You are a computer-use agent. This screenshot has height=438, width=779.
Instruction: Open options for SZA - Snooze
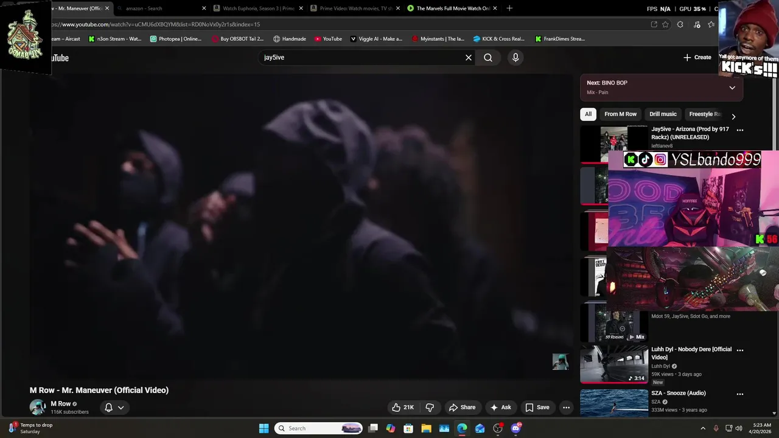[740, 394]
